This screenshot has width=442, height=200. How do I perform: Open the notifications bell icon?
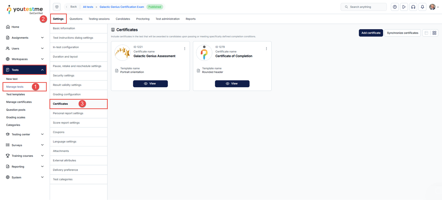pos(422,7)
